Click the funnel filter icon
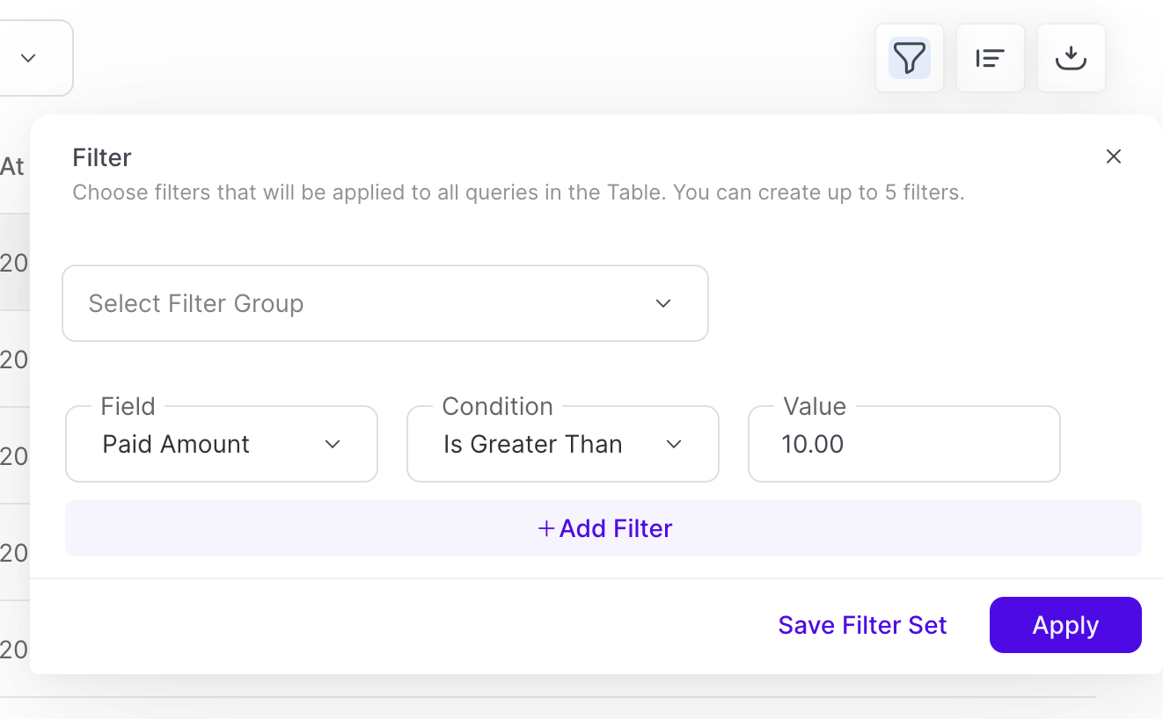 [909, 58]
